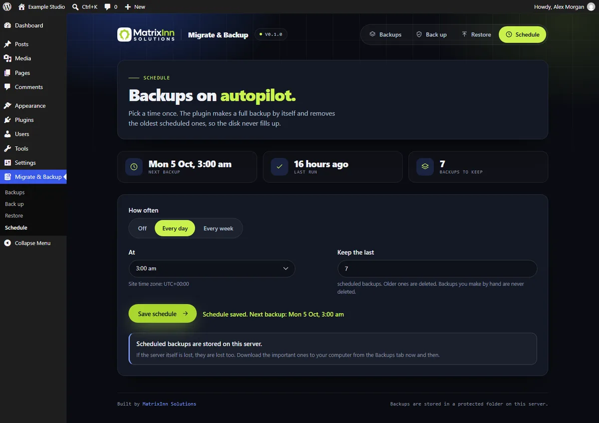Viewport: 599px width, 423px height.
Task: Click the checkmark icon on Last Run card
Action: (x=280, y=167)
